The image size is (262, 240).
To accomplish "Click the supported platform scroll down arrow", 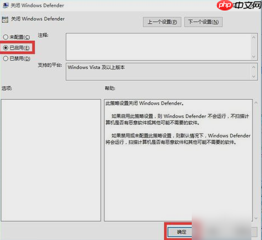I will point(254,76).
